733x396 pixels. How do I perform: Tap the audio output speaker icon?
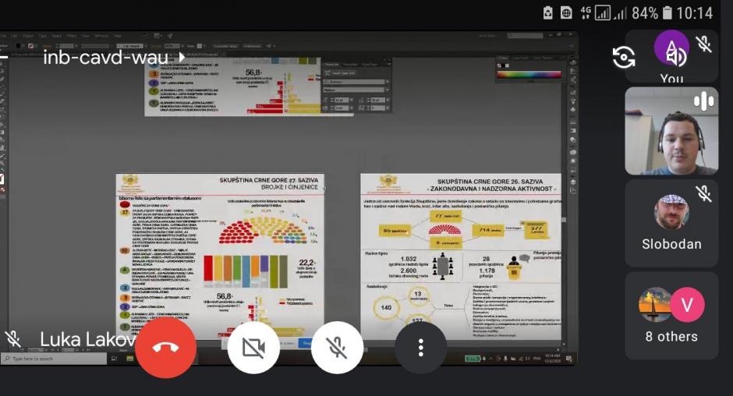click(676, 55)
